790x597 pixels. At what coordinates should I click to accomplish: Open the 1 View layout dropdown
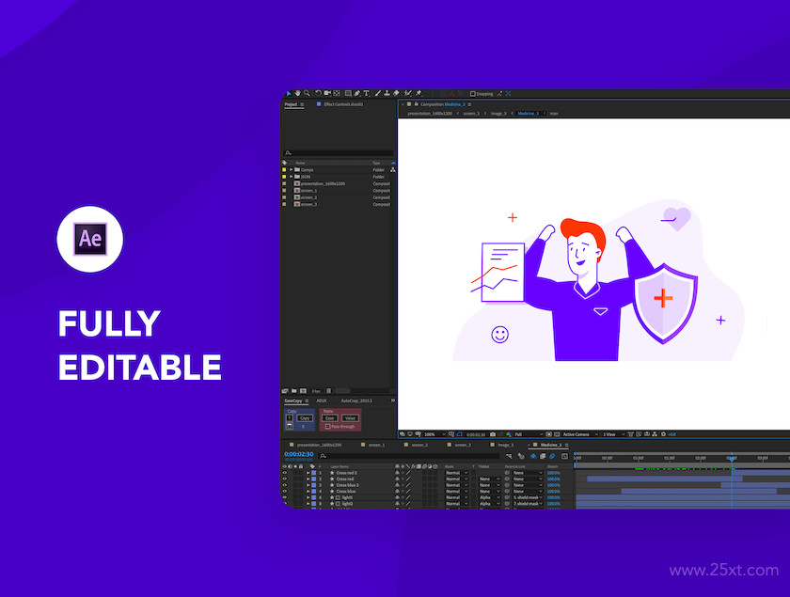pyautogui.click(x=613, y=434)
